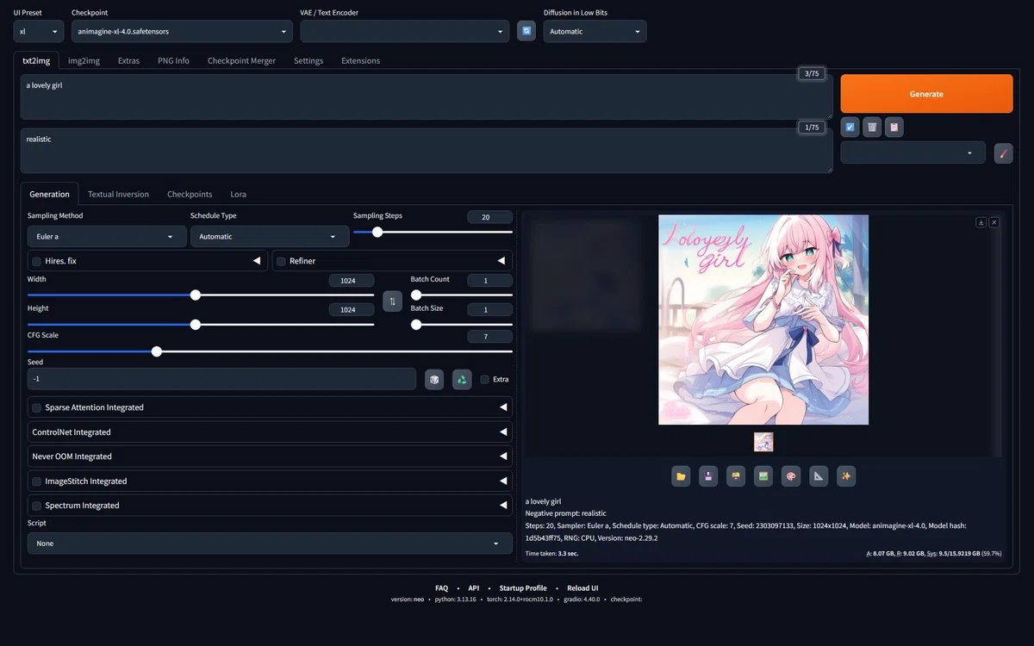Open the FAQ link in the footer
The image size is (1034, 646).
tap(441, 588)
